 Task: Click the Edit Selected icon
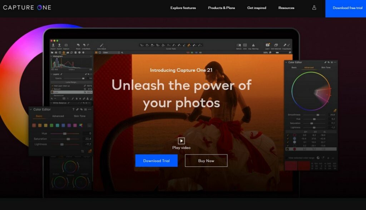[x=276, y=45]
